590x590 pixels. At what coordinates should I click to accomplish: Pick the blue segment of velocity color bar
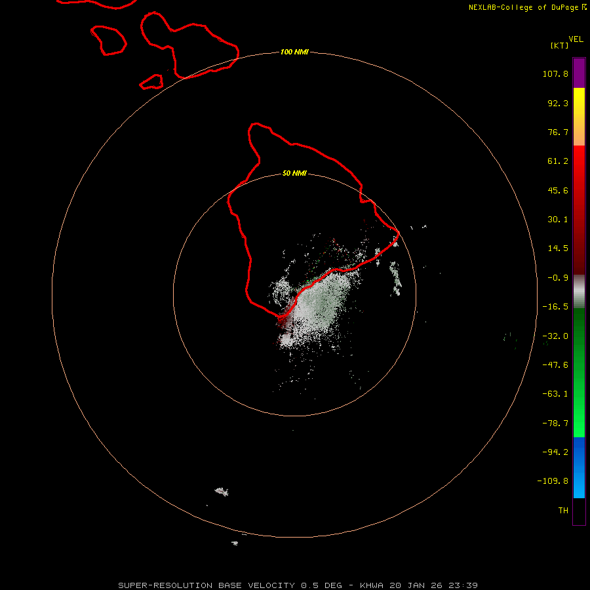579,467
